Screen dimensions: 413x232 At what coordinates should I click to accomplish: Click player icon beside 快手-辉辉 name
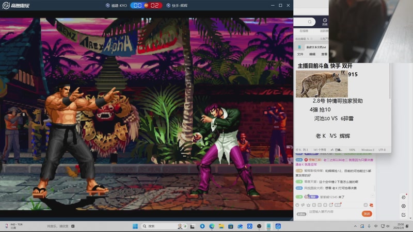pos(168,5)
